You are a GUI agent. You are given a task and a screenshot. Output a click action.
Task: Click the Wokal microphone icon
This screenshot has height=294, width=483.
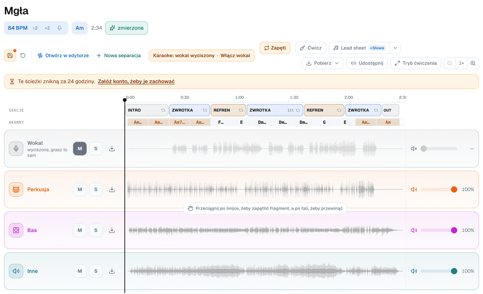tap(16, 149)
